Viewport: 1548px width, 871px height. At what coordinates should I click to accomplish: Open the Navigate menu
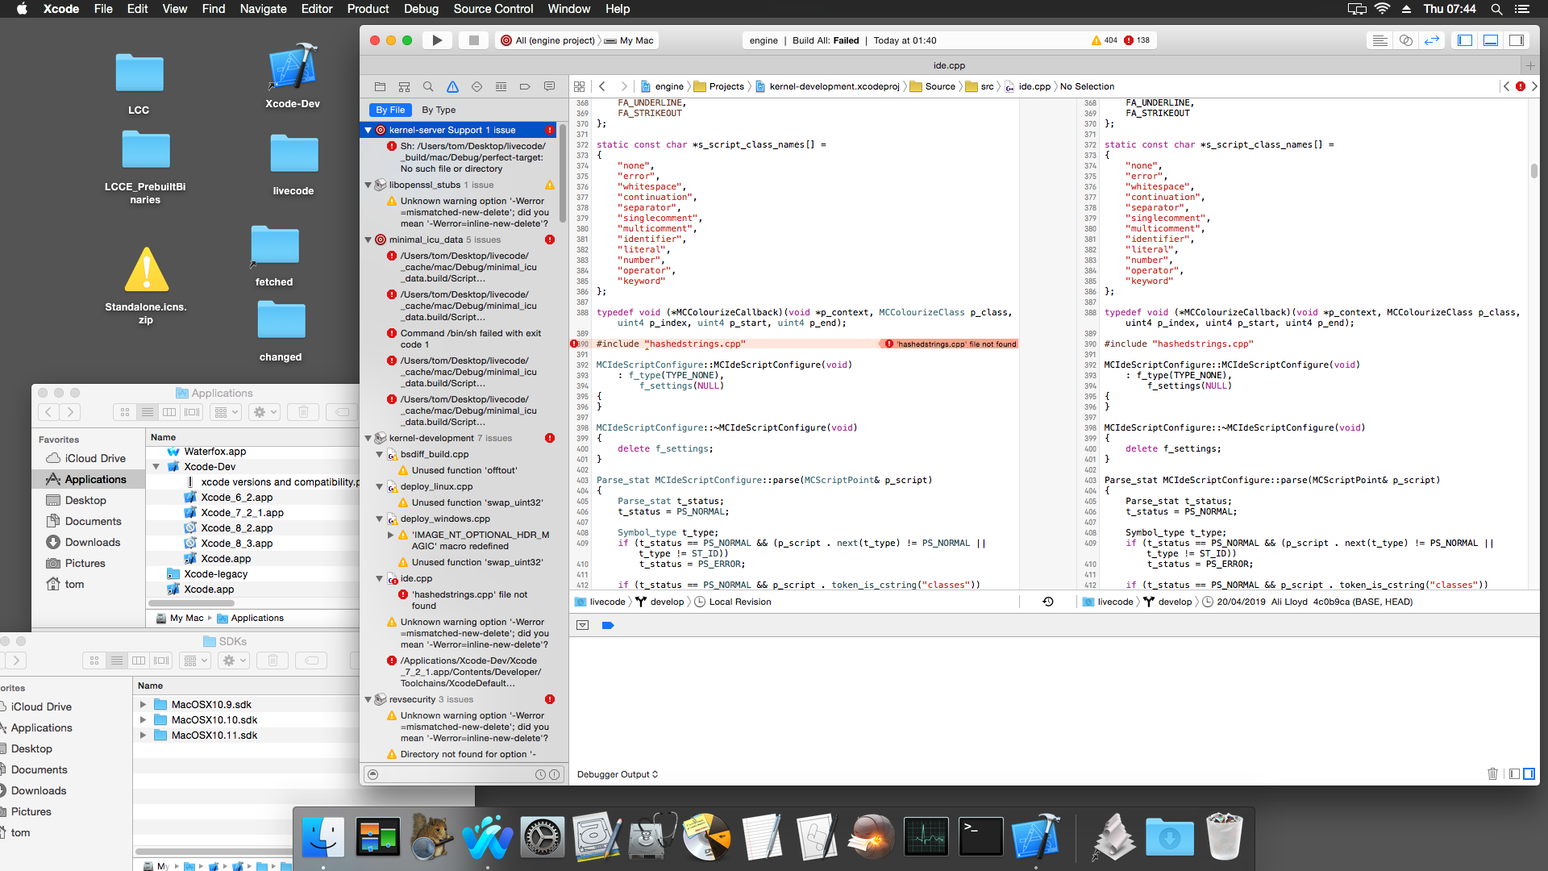263,9
